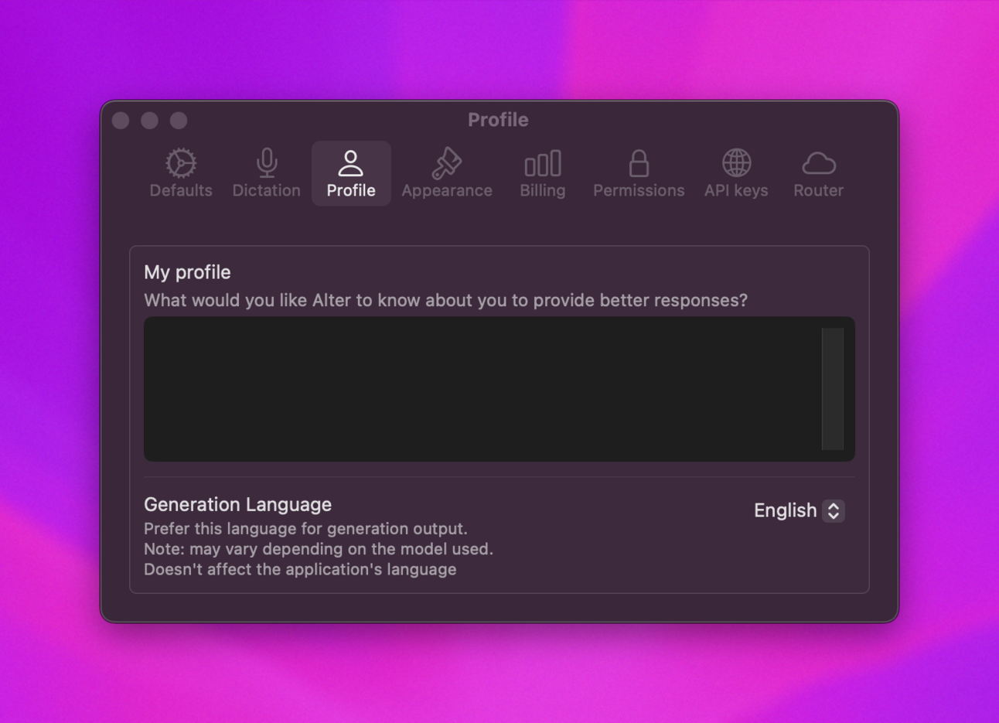Click the "What would you like Alter to know" prompt
The height and width of the screenshot is (723, 999).
point(445,300)
